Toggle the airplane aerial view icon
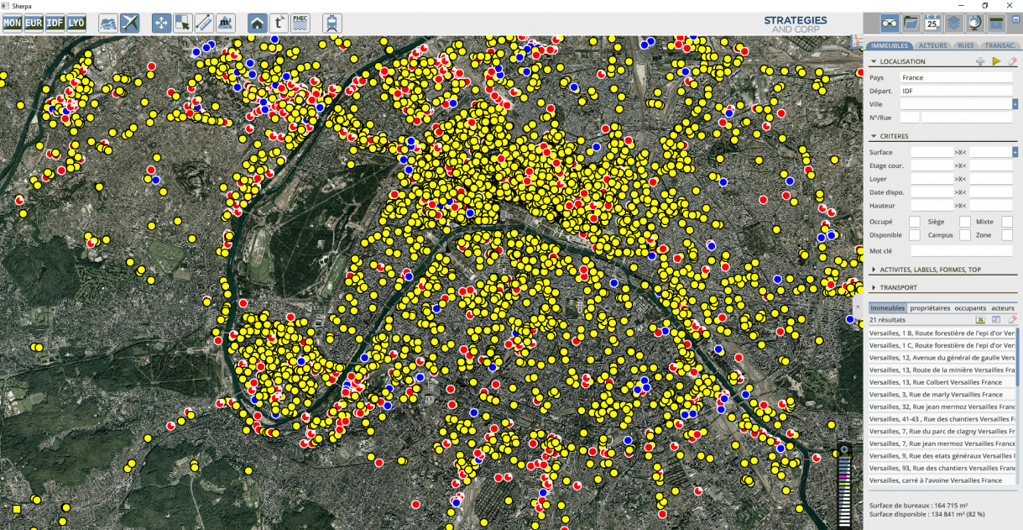This screenshot has height=530, width=1023. (130, 23)
